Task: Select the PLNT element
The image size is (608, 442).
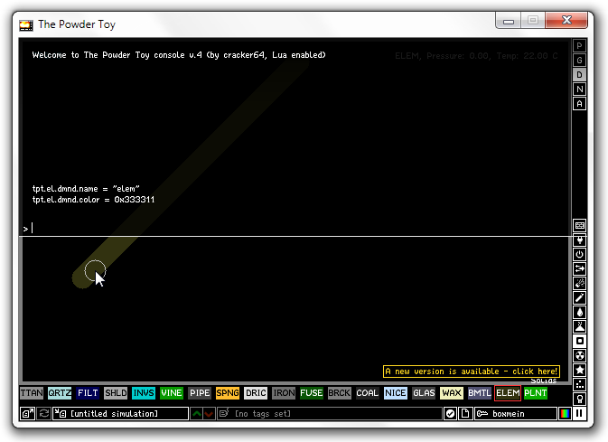Action: click(x=536, y=393)
